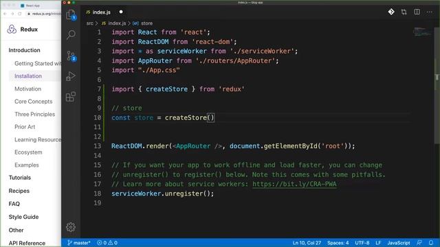Click line number 13 in gutter
This screenshot has height=247, width=440.
click(98, 146)
